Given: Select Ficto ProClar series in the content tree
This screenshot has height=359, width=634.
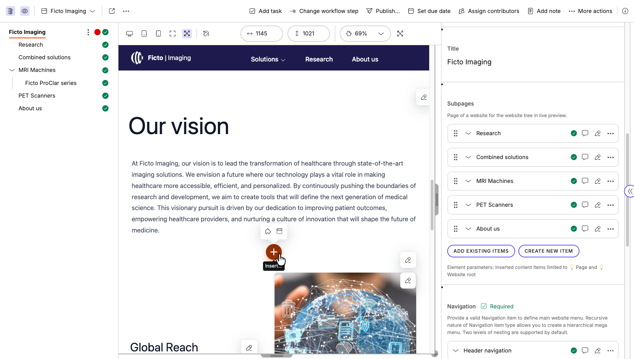Looking at the screenshot, I should tap(51, 83).
